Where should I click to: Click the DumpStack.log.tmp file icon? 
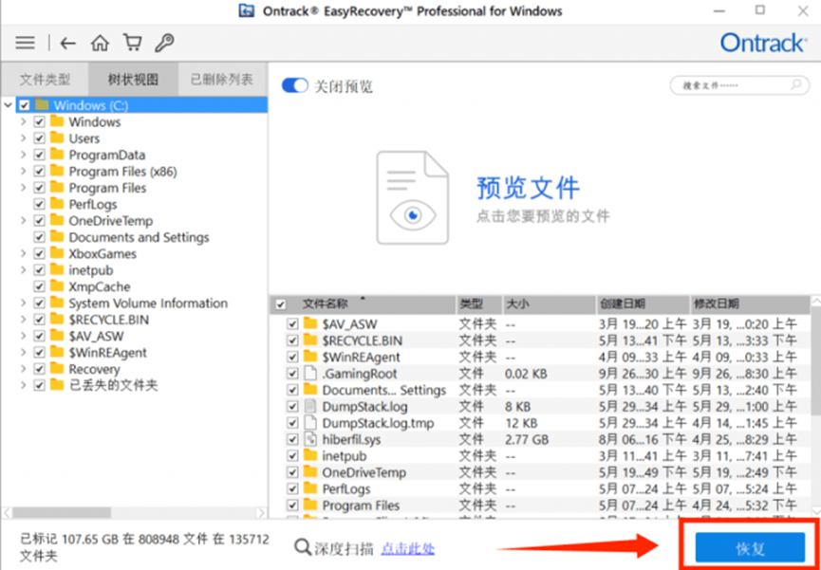coord(311,422)
